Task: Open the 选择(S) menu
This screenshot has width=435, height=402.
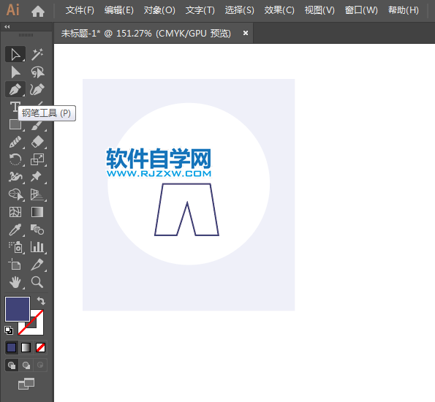Action: [239, 10]
